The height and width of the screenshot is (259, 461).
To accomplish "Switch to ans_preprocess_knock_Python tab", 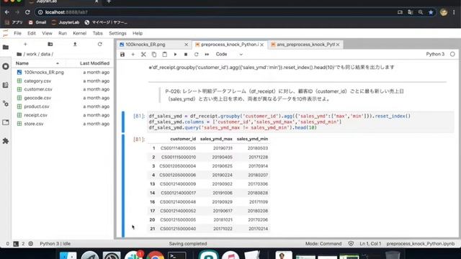I will (305, 45).
